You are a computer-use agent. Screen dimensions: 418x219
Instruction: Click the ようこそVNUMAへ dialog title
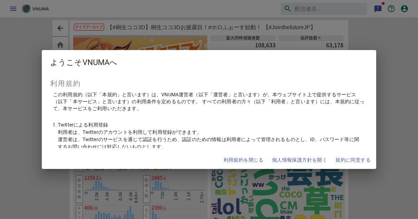coord(84,63)
